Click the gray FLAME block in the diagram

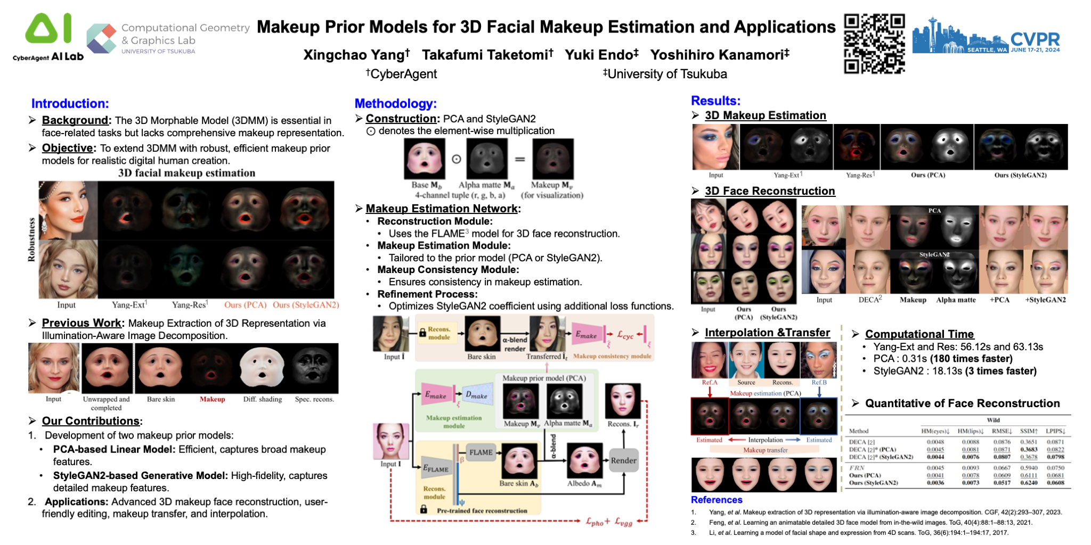point(481,452)
